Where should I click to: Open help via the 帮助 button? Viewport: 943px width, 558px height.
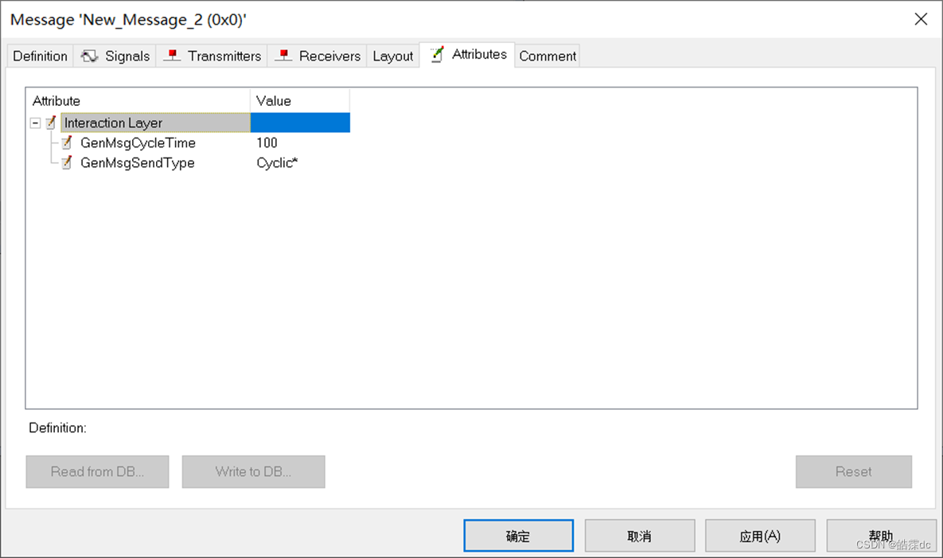pyautogui.click(x=881, y=535)
